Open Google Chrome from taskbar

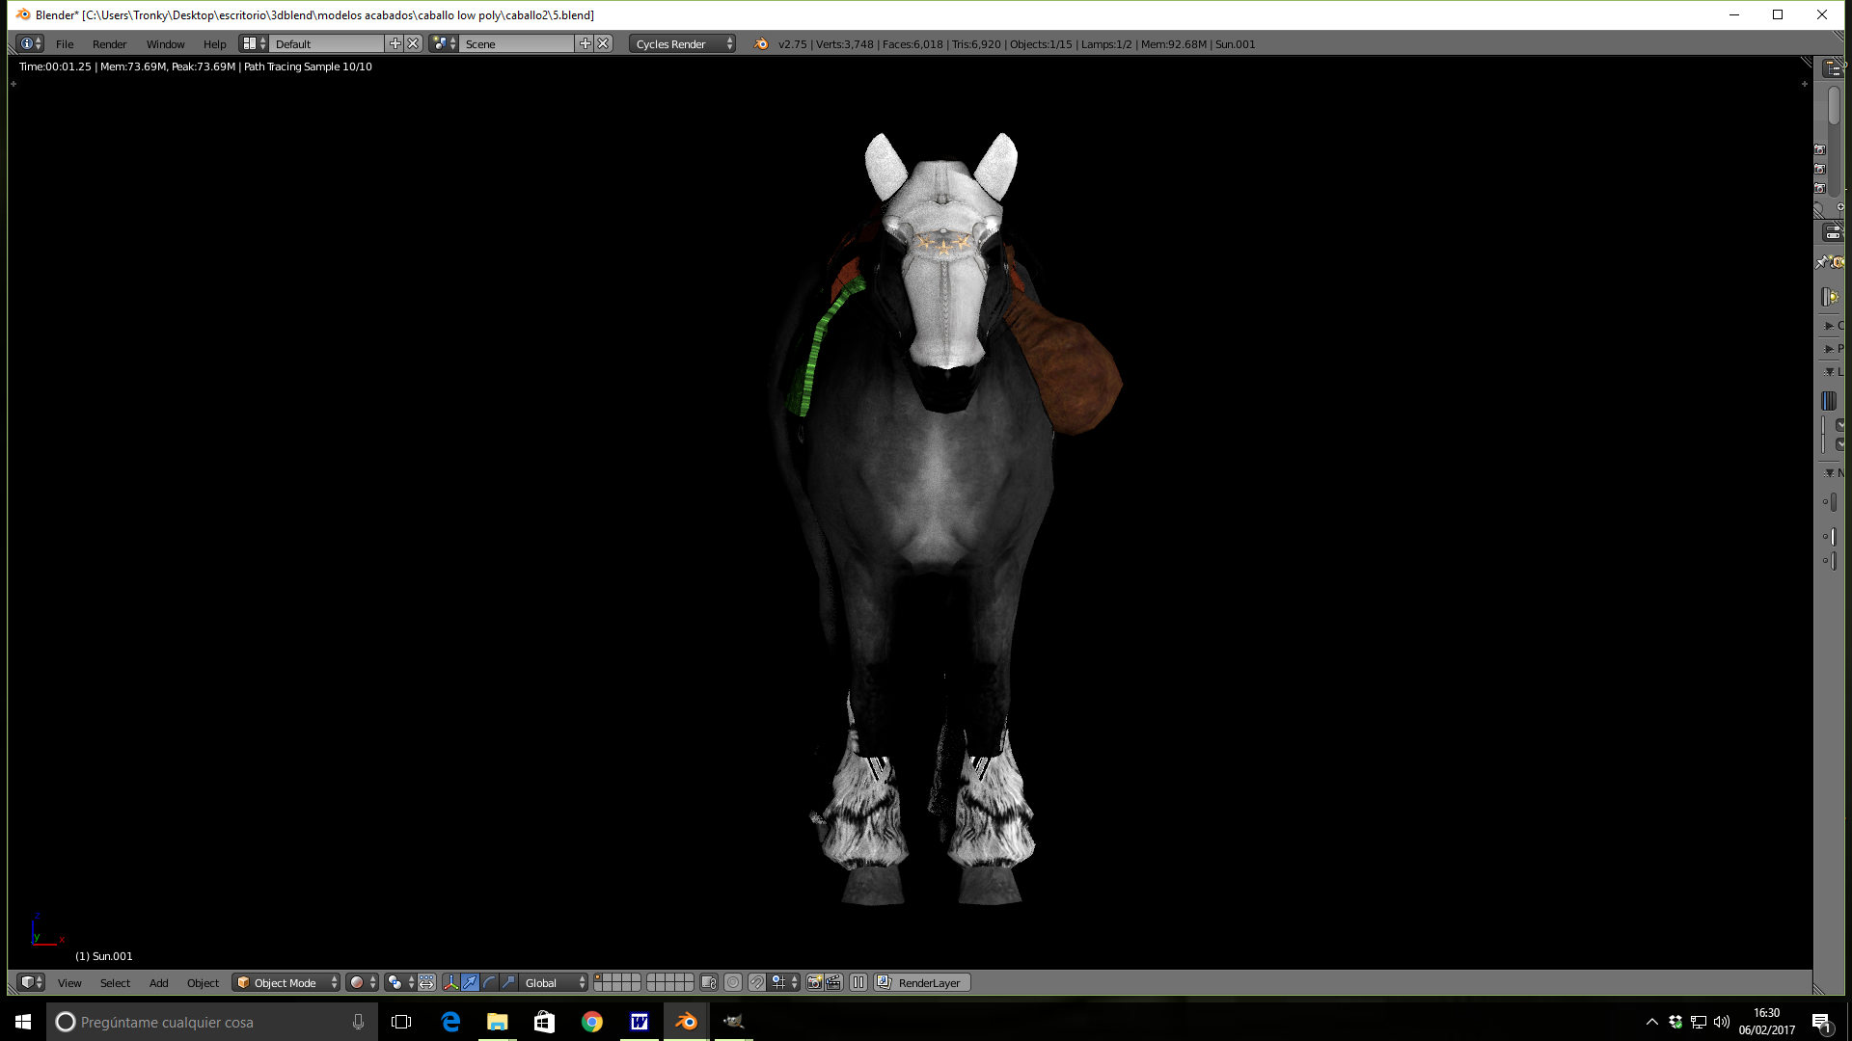[x=592, y=1022]
